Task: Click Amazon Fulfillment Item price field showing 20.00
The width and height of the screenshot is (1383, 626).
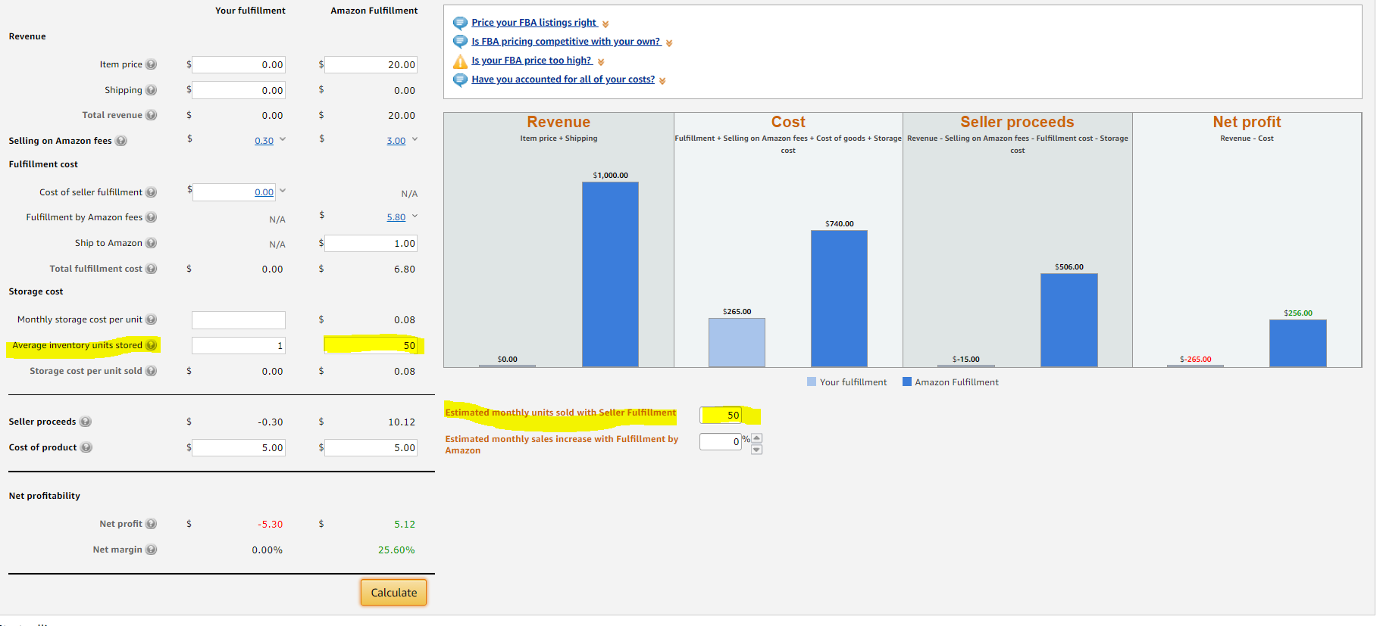Action: pos(371,64)
